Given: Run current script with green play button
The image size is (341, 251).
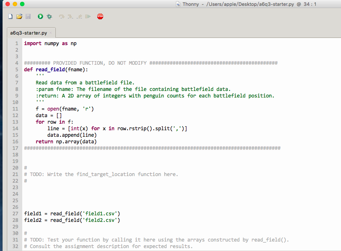Looking at the screenshot, I should pyautogui.click(x=40, y=16).
